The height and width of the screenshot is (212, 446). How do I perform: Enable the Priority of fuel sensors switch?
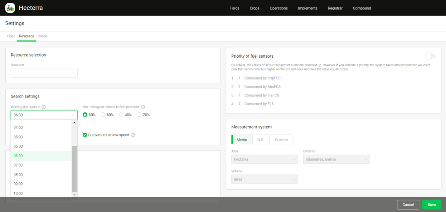pyautogui.click(x=430, y=56)
